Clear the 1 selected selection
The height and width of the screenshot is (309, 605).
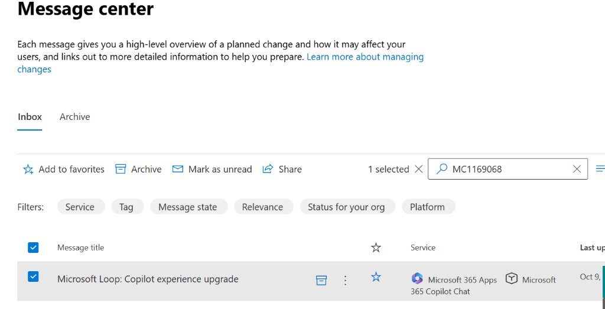[418, 169]
